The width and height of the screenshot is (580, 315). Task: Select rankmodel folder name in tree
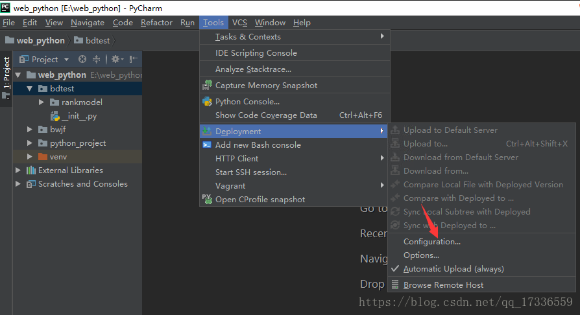pyautogui.click(x=82, y=102)
